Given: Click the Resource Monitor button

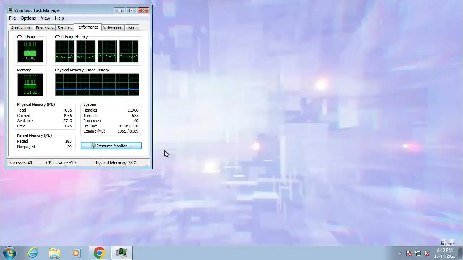Looking at the screenshot, I should click(111, 146).
